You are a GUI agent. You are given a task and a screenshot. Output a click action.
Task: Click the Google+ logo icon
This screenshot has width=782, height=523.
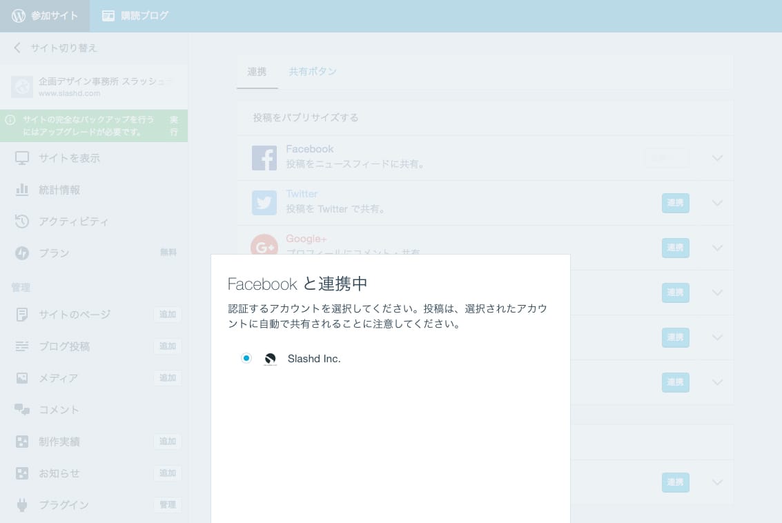click(x=264, y=246)
